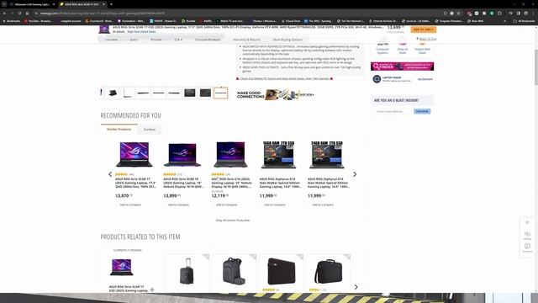Close the ASUS ROG Strix SCAR 17 X3D tab
This screenshot has height=303, width=538.
tap(104, 4)
